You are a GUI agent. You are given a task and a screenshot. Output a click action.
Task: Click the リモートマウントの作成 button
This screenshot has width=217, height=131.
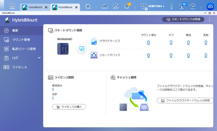point(183,20)
